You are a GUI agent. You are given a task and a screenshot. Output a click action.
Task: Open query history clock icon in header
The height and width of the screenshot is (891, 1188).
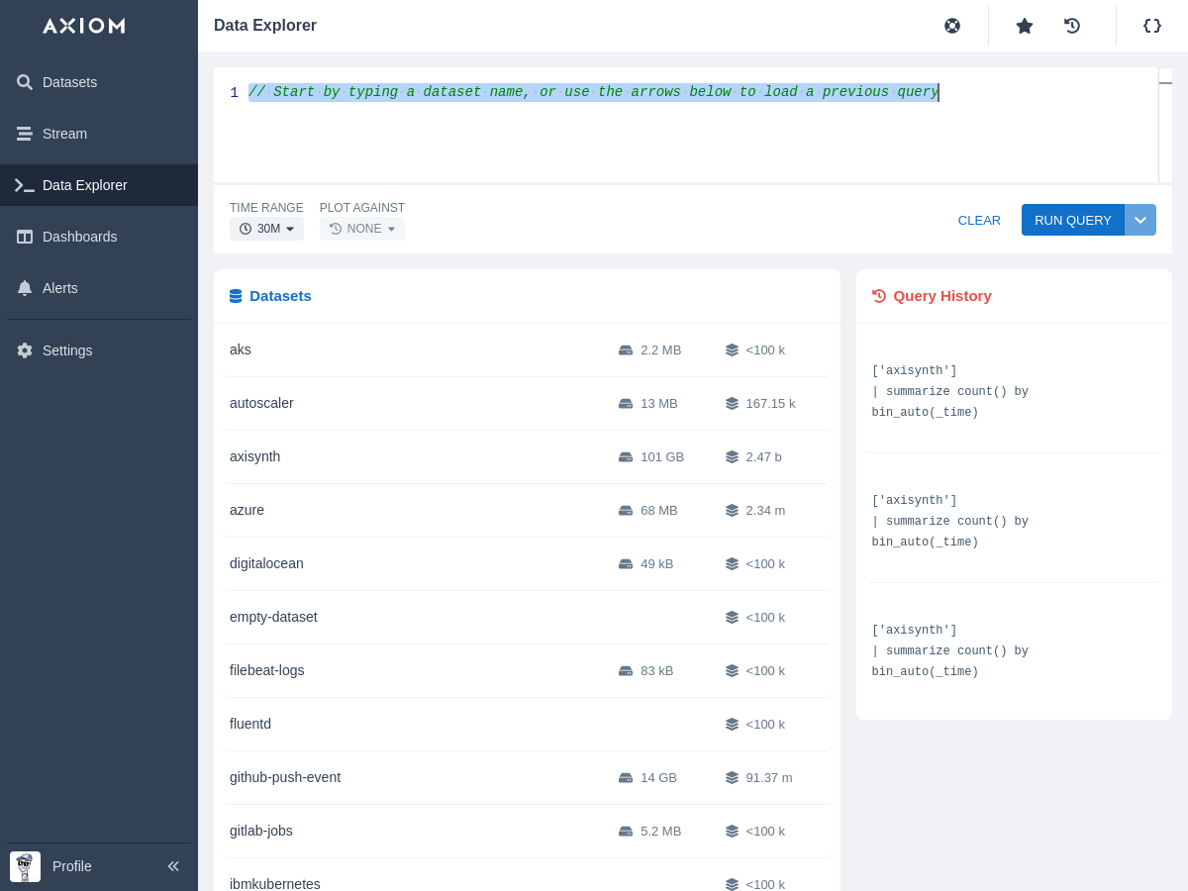pos(1072,26)
